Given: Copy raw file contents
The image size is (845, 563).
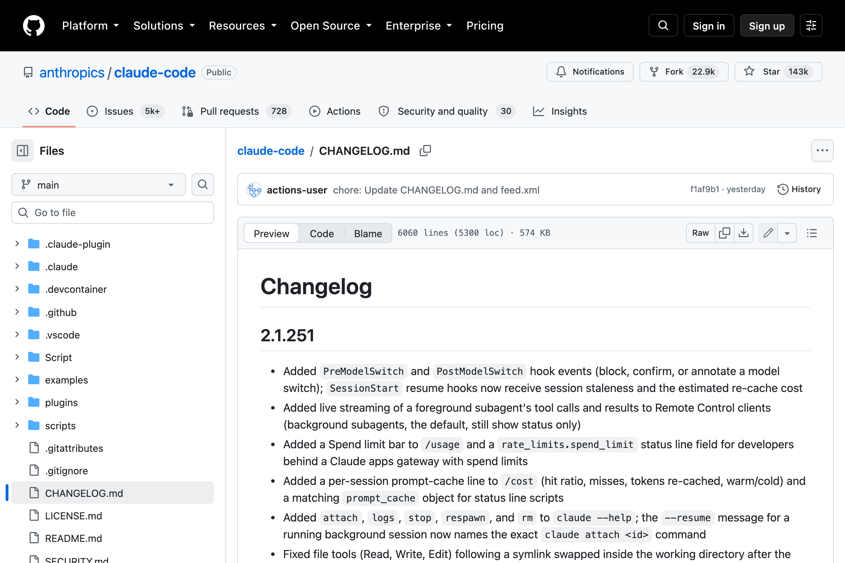Looking at the screenshot, I should (x=725, y=233).
